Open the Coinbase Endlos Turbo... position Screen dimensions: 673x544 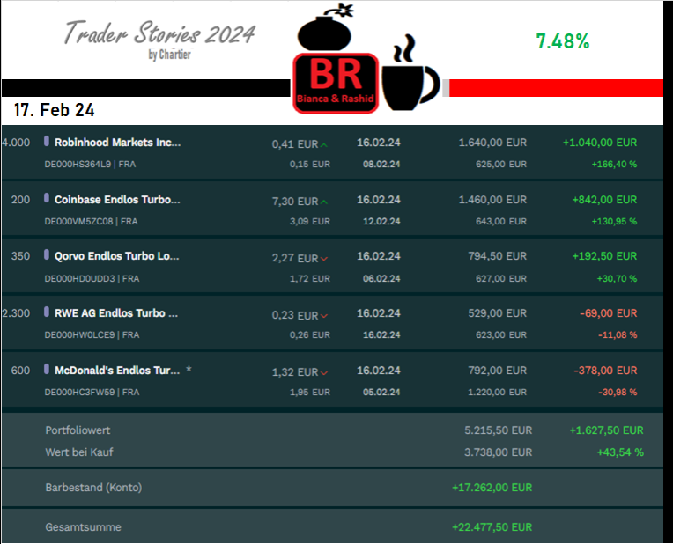(117, 200)
